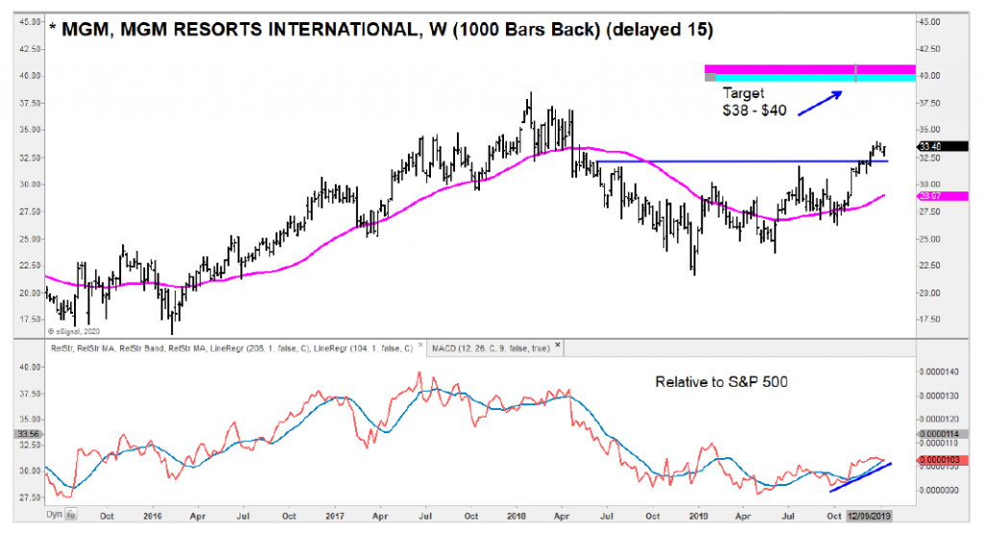
Task: Select the 'Target $38 - $40' annotation text
Action: pos(754,102)
